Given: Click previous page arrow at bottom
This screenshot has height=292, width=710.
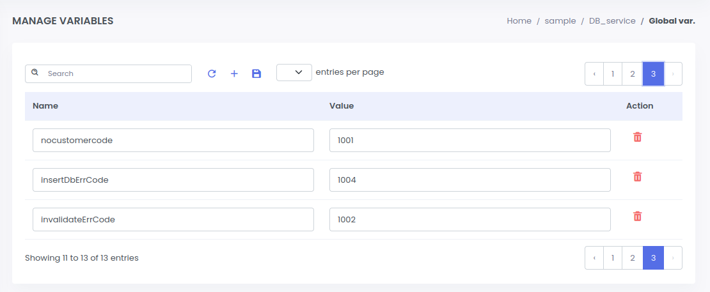Looking at the screenshot, I should [594, 258].
